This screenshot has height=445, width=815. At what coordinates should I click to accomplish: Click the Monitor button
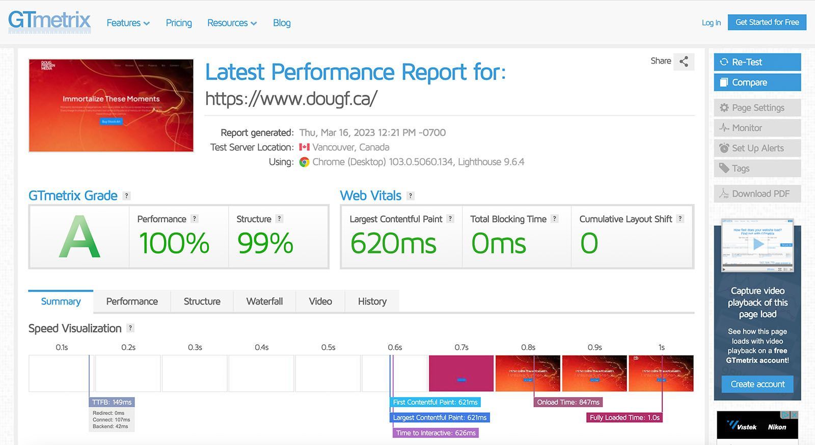pos(757,128)
